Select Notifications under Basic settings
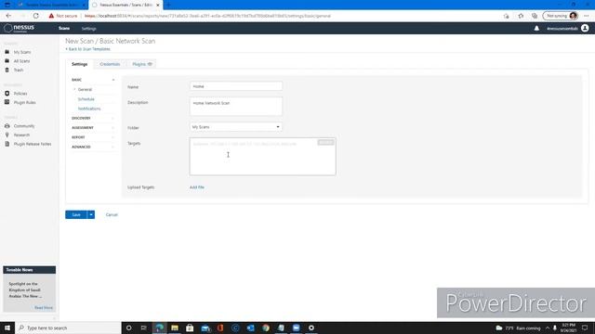This screenshot has height=334, width=595. [x=89, y=109]
